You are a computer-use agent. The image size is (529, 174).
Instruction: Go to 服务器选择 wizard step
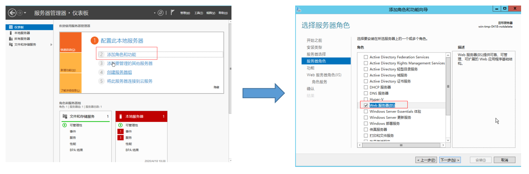317,54
